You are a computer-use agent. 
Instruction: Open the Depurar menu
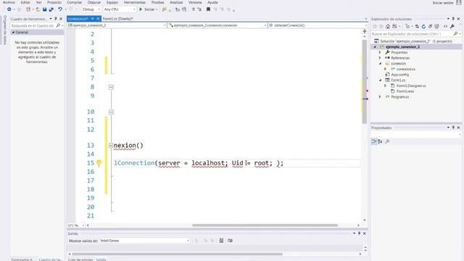point(94,2)
